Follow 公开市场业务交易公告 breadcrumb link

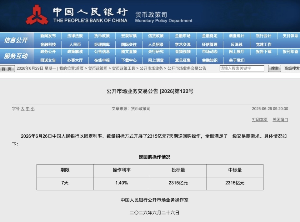tap(187, 68)
